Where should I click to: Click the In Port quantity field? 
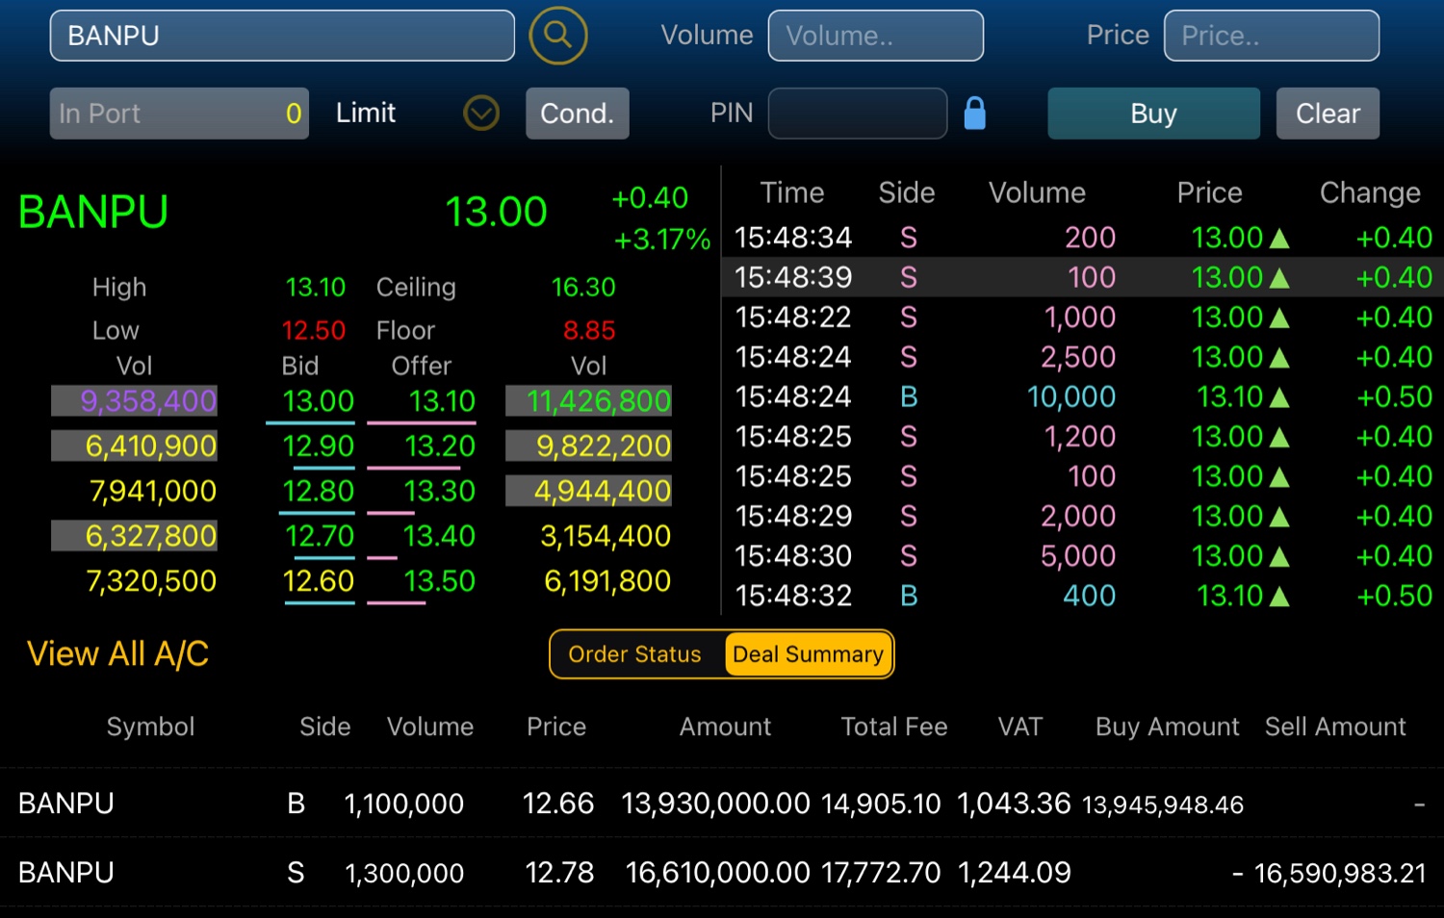click(179, 114)
